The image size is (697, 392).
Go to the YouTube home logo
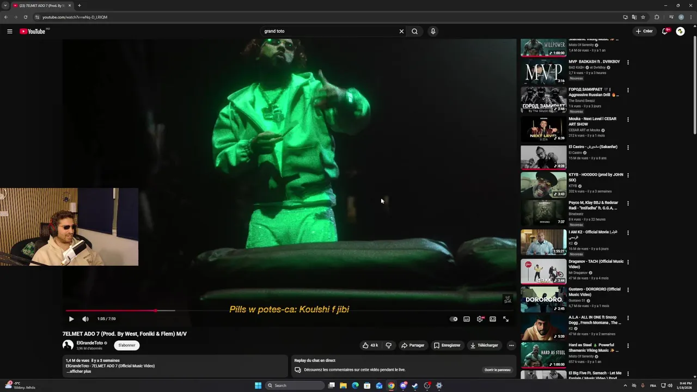pyautogui.click(x=33, y=32)
